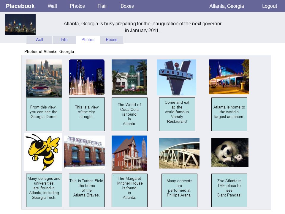Open the Varsity restaurant sign photo
Screen dimensions: 285x214
[176, 77]
